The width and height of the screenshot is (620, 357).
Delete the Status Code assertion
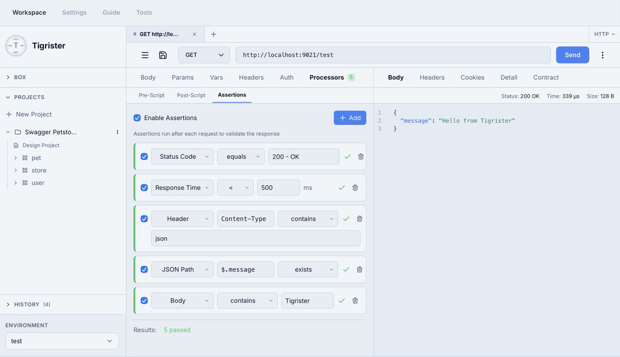(x=361, y=156)
